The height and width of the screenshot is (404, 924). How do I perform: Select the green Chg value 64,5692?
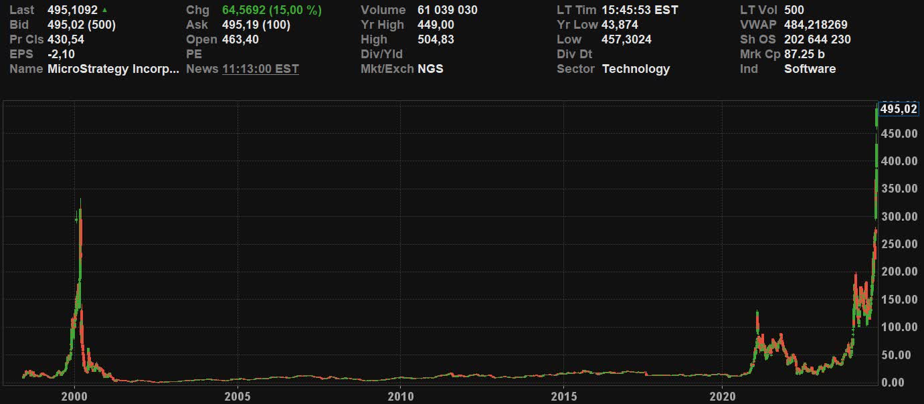click(243, 9)
